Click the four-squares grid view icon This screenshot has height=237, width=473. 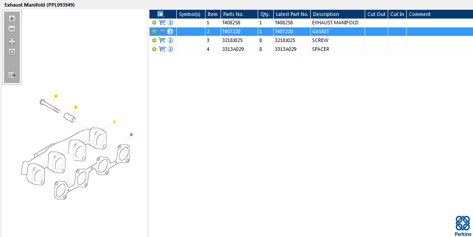(12, 42)
